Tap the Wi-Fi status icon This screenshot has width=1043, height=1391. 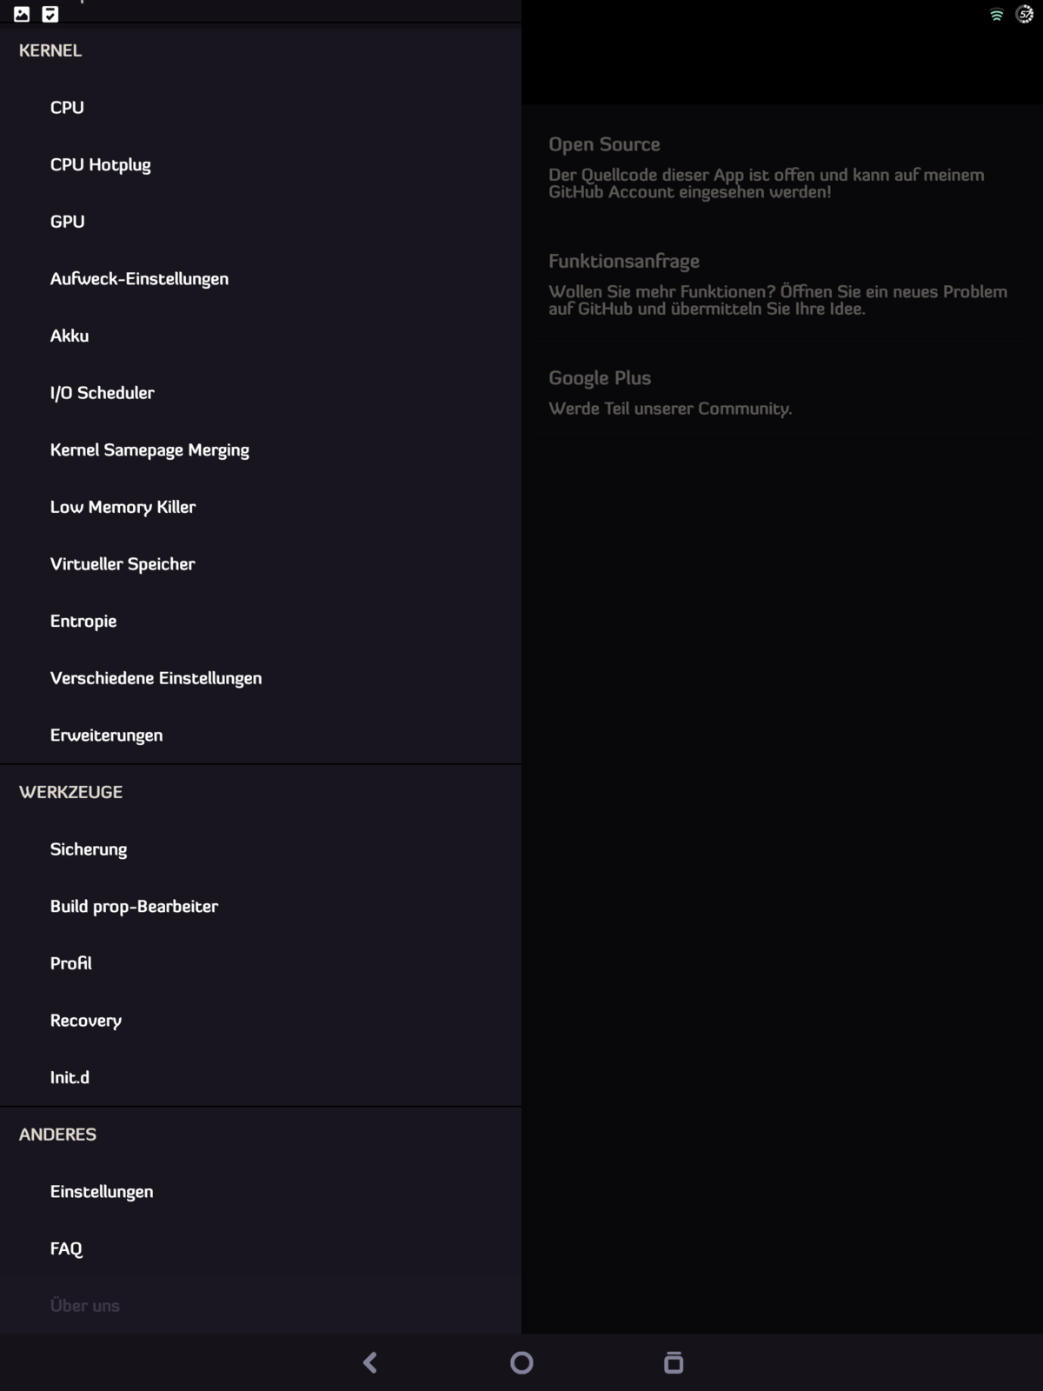point(997,14)
